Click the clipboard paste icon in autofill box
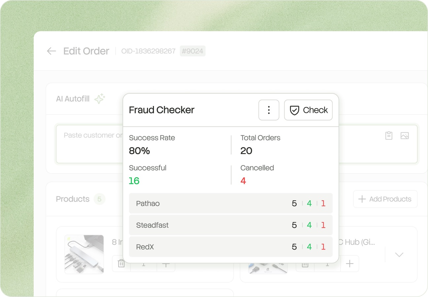The image size is (428, 297). [x=389, y=135]
